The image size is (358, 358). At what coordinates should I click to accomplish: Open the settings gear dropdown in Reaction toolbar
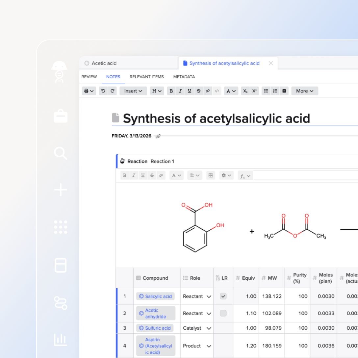tap(226, 175)
